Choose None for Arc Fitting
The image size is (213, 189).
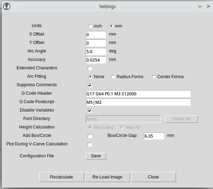pyautogui.click(x=90, y=77)
